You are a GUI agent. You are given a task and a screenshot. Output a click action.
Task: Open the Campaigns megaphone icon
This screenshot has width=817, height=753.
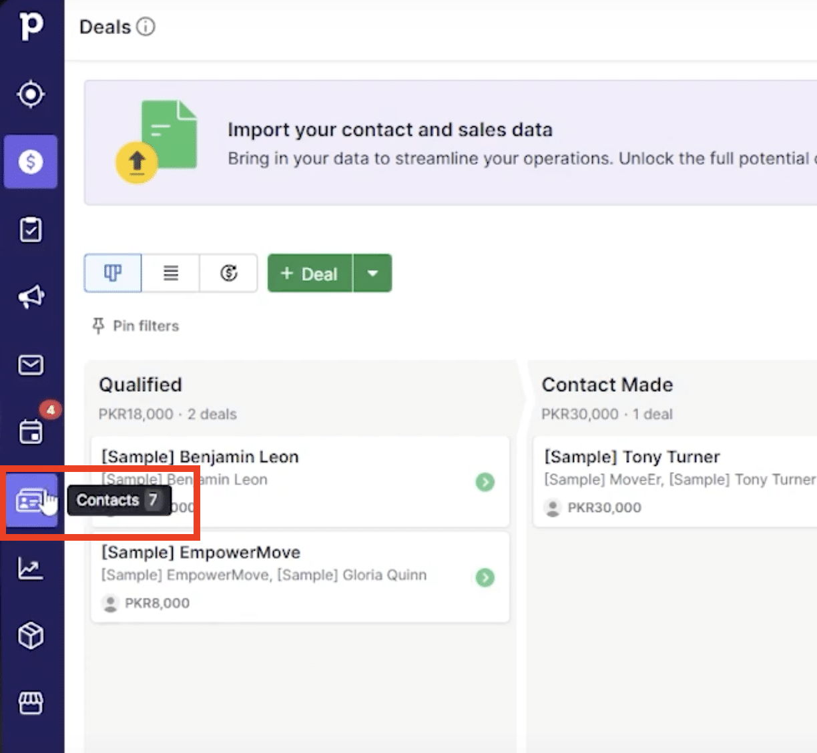[x=31, y=296]
